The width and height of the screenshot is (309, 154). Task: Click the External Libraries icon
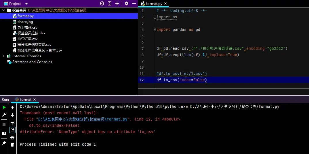pos(9,56)
